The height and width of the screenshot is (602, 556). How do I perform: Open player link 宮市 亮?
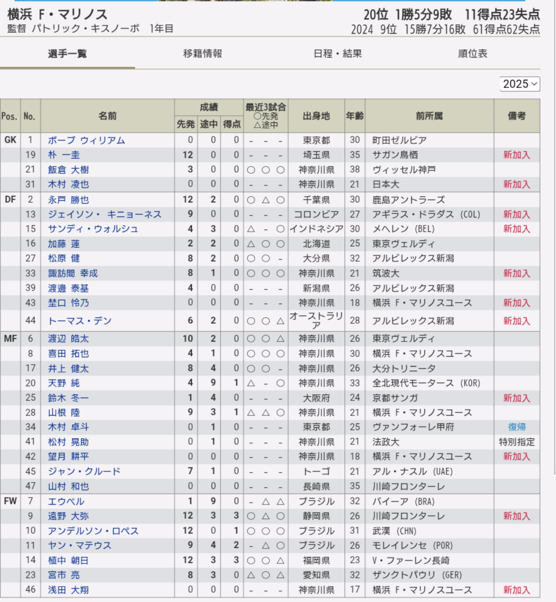(64, 575)
